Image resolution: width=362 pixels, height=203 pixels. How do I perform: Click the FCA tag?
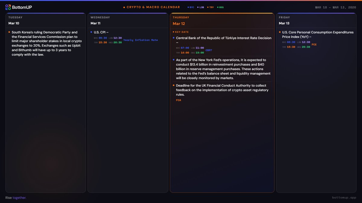[x=179, y=100]
